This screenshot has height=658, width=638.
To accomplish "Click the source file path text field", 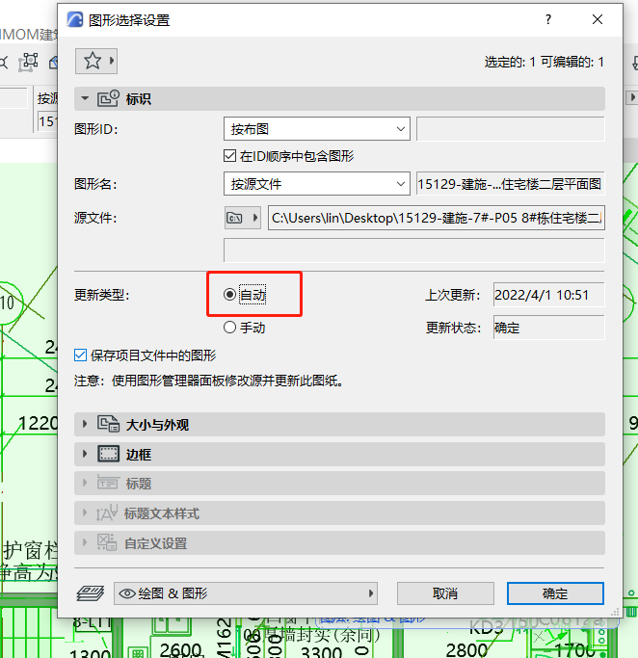I will (436, 219).
